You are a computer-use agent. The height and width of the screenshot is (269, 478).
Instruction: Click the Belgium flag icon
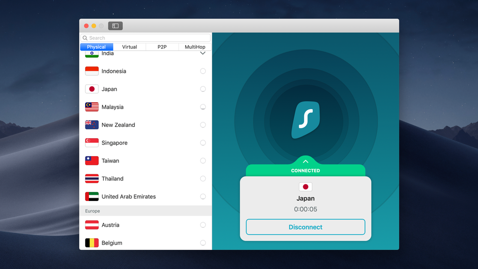(x=92, y=243)
